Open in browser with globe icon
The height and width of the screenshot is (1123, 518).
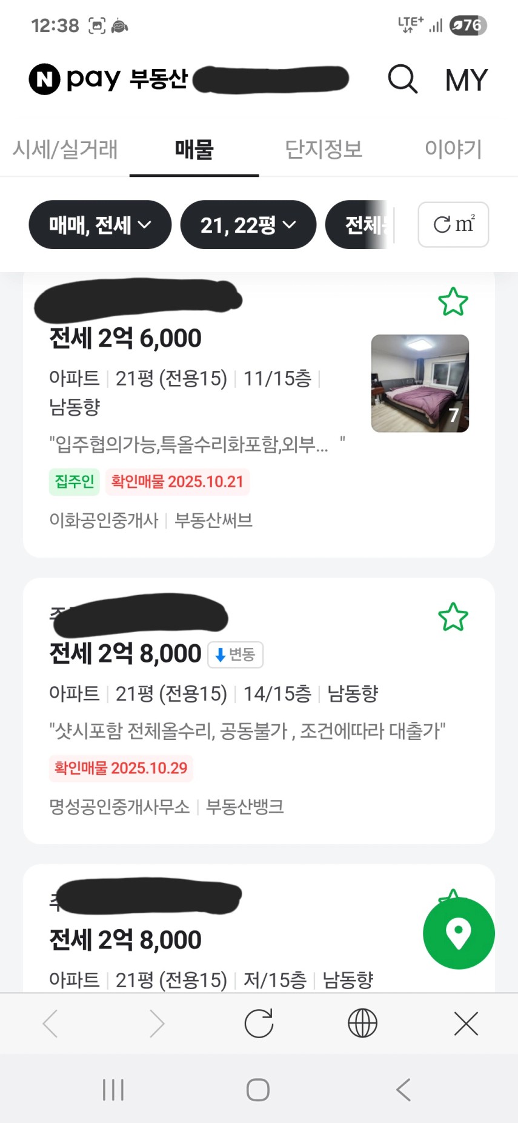[x=362, y=1024]
